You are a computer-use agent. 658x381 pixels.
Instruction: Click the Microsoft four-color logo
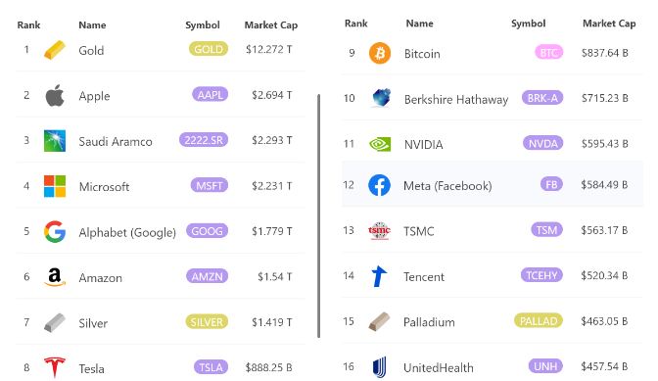click(x=55, y=186)
